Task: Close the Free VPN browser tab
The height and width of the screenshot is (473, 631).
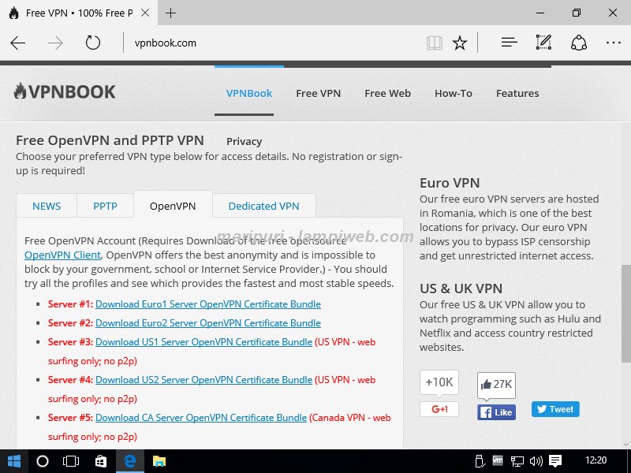Action: [145, 13]
